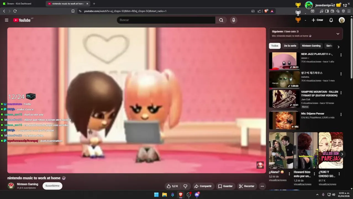
Task: Open the system volume speaker icon
Action: [334, 195]
